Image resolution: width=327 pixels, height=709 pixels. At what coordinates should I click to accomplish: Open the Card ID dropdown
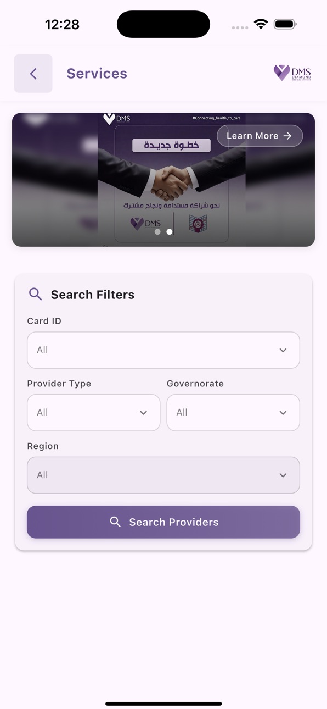pyautogui.click(x=163, y=350)
